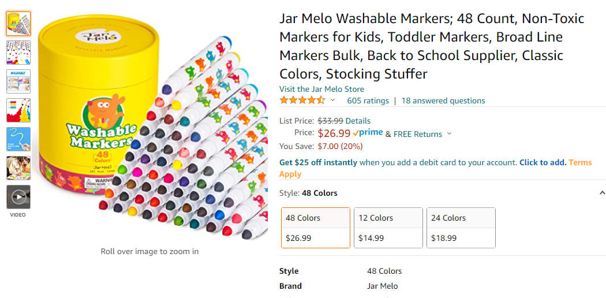
Task: Collapse the Style section with the chevron
Action: (602, 192)
